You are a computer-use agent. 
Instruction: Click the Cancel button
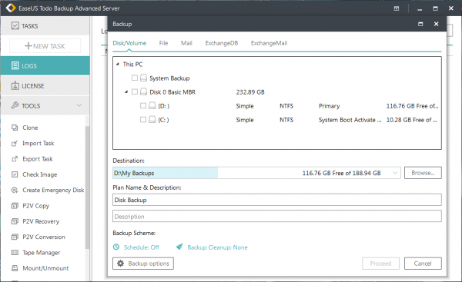(423, 264)
